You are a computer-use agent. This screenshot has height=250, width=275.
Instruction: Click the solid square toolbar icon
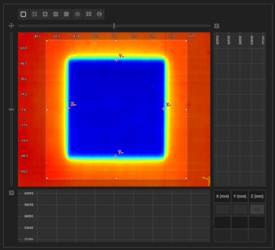click(66, 14)
